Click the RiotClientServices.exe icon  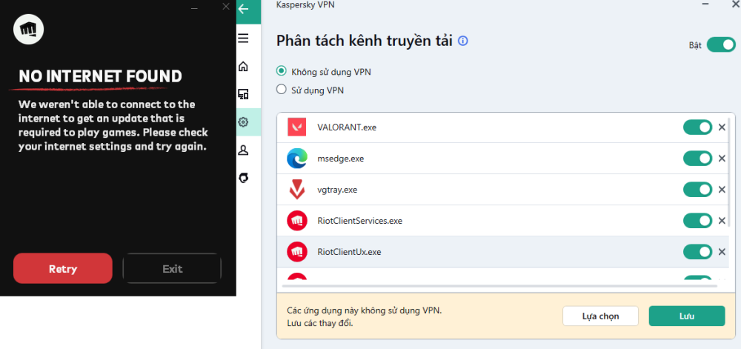[297, 221]
